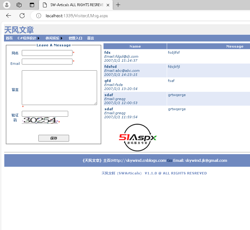Open 留言 menu item

[91, 38]
